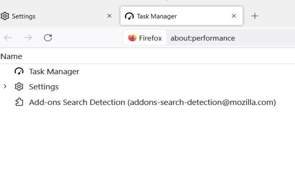Go forward one page

28,38
